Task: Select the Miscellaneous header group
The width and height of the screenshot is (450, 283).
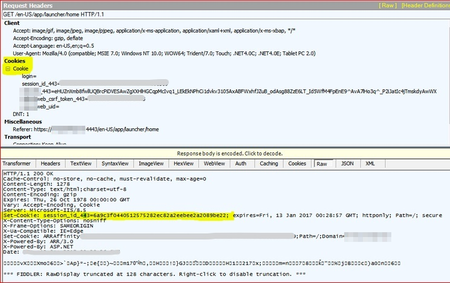Action: tap(23, 122)
